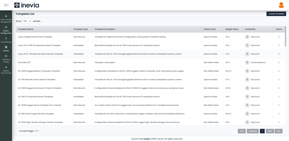Open action menu for Copy of SS-700 Network Switch Module

click(279, 54)
